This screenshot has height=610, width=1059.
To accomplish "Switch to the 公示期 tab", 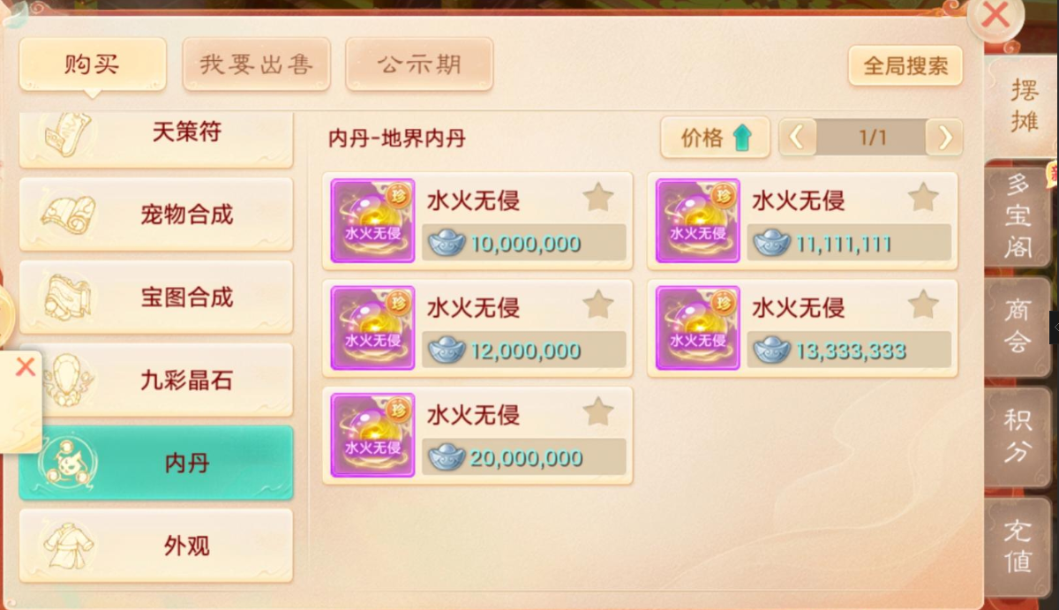I will pyautogui.click(x=419, y=64).
